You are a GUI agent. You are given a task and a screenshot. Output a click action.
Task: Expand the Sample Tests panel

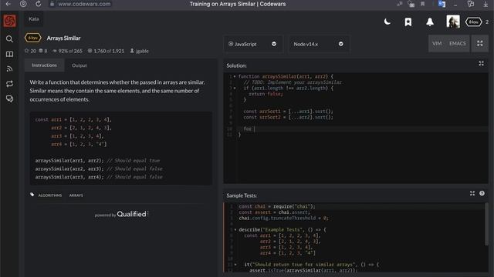(x=472, y=193)
